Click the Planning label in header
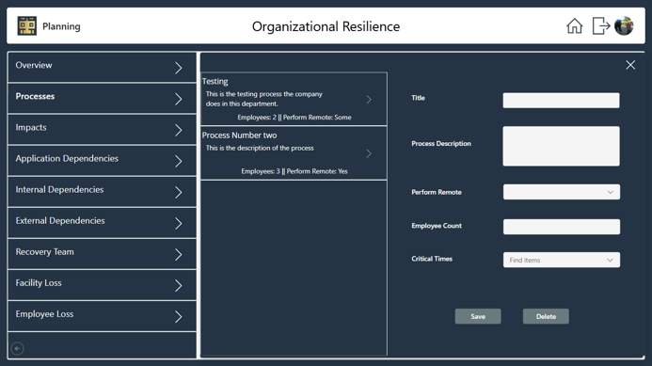The image size is (652, 366). (x=61, y=26)
